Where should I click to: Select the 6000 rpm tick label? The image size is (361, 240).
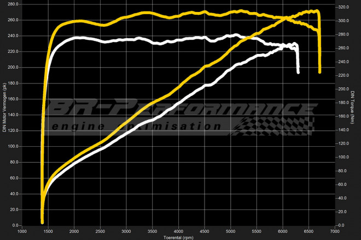click(283, 231)
